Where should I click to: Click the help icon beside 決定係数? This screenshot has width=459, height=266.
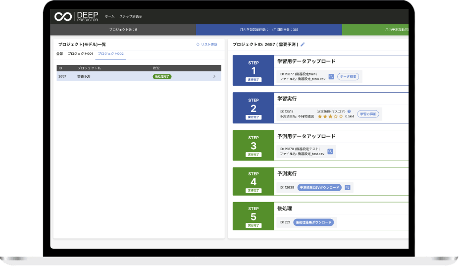click(349, 111)
